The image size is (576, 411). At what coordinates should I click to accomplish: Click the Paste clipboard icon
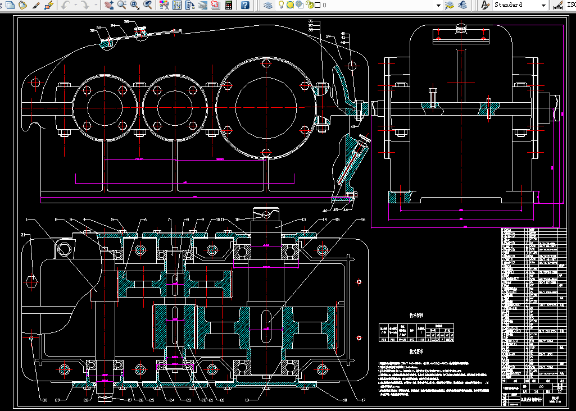click(x=23, y=4)
